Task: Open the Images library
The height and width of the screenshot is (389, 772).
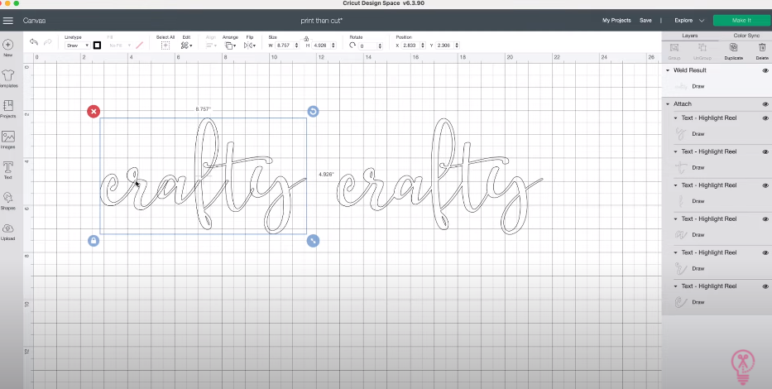Action: pyautogui.click(x=8, y=140)
